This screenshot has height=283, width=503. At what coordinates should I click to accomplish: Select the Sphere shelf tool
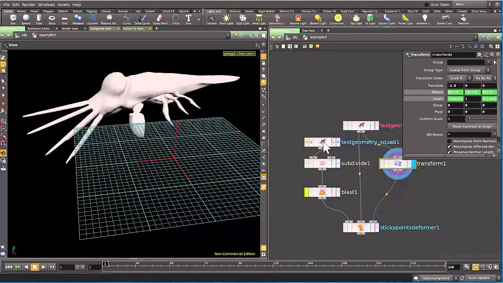[x=26, y=20]
